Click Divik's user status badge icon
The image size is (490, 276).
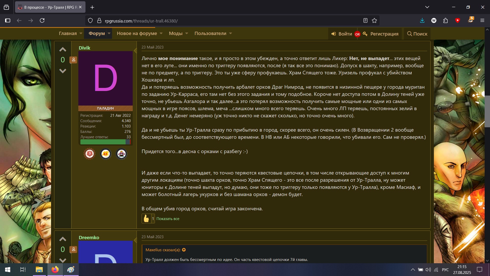tap(73, 60)
